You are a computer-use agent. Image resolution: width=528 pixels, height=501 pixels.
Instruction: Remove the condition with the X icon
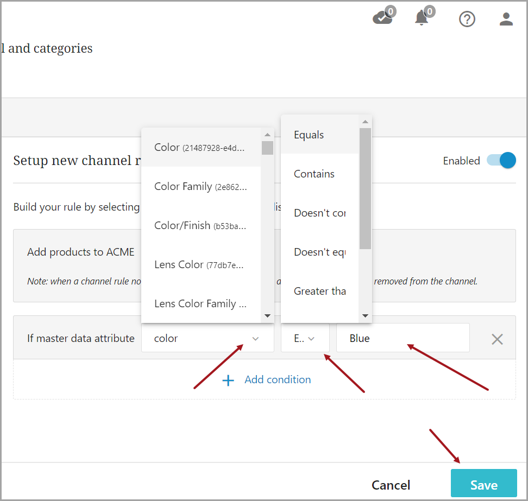tap(497, 339)
